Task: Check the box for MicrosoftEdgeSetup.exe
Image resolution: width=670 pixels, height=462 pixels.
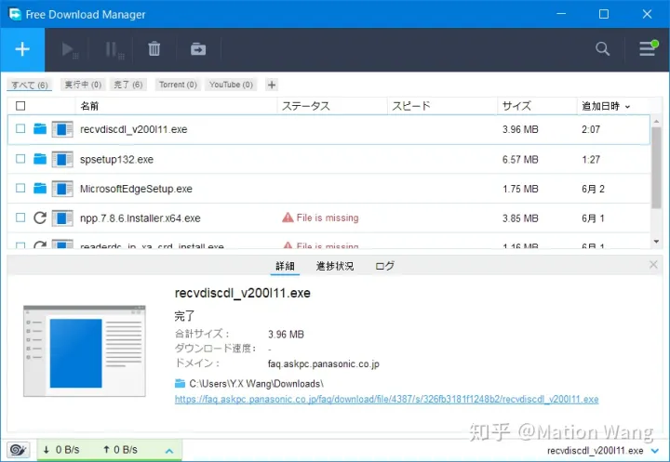Action: click(20, 189)
